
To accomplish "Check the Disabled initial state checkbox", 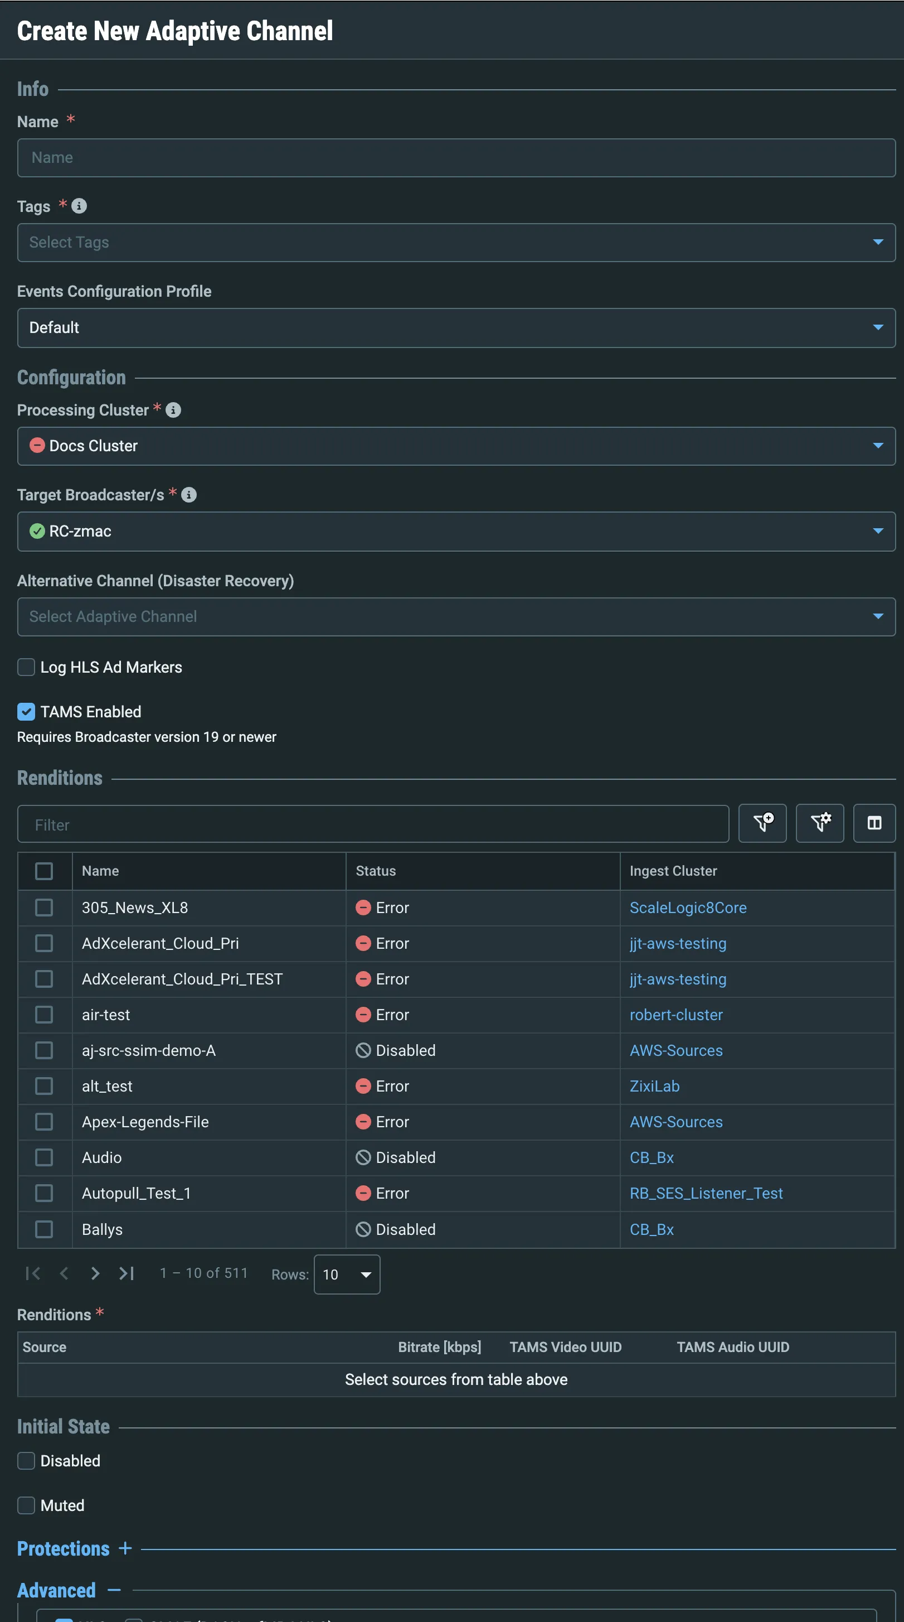I will pyautogui.click(x=26, y=1460).
